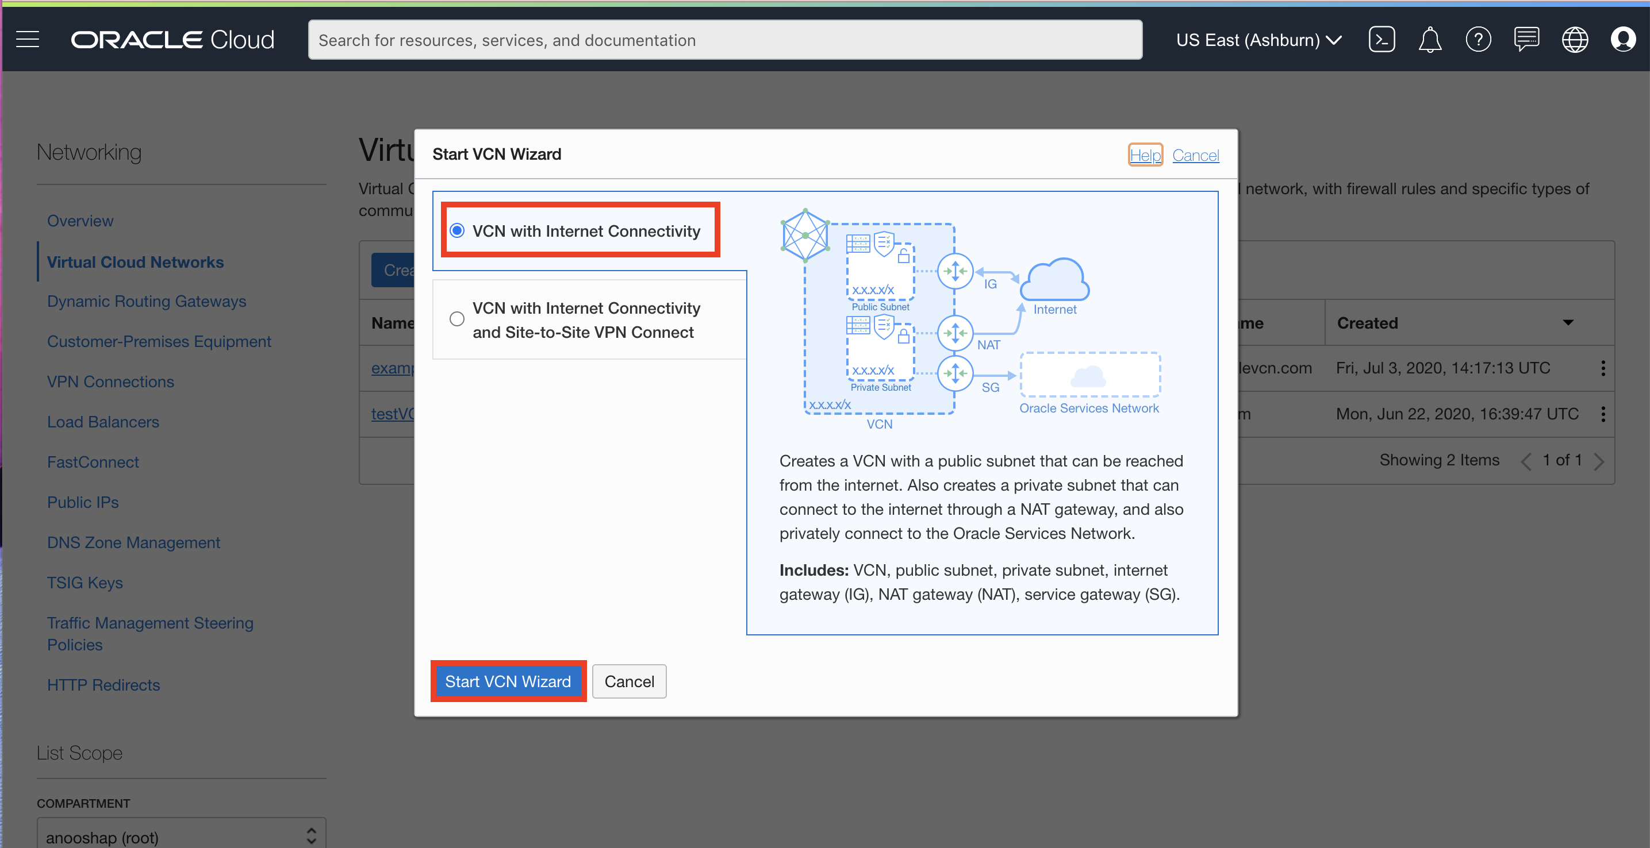
Task: Select VCN with Internet Connectivity radio
Action: [456, 230]
